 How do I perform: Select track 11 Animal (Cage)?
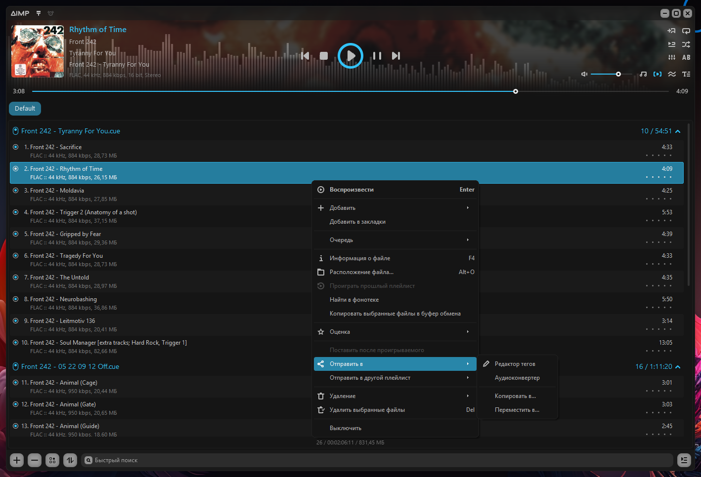tap(347, 387)
